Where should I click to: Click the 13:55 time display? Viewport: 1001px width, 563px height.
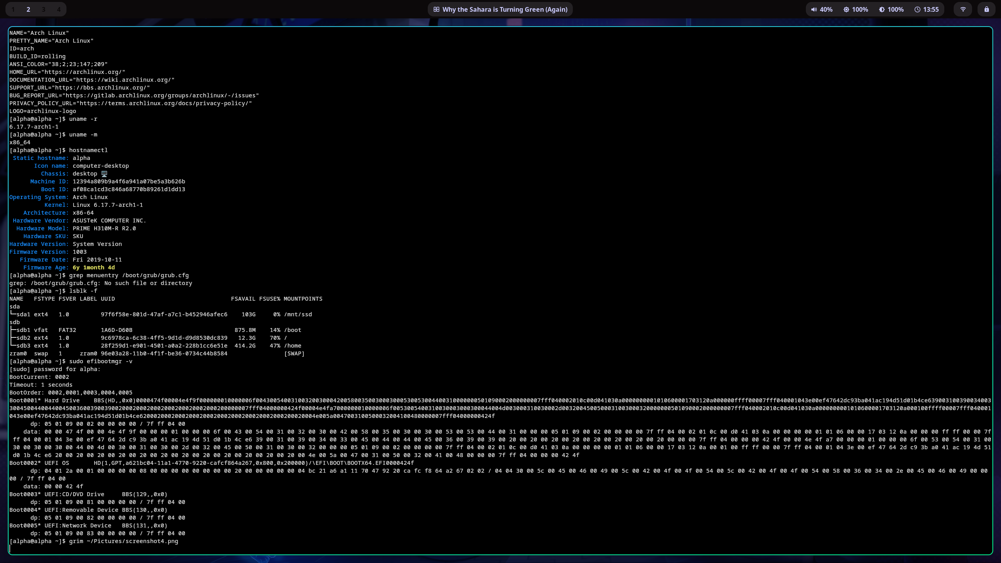pos(931,9)
